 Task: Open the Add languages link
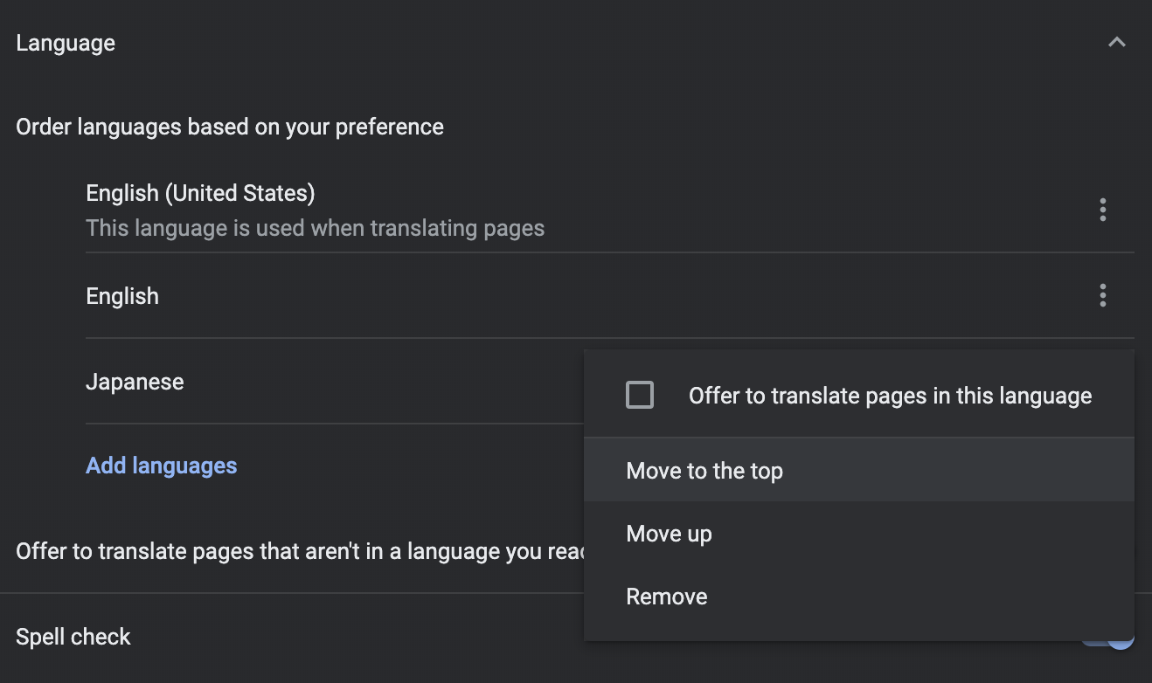162,466
